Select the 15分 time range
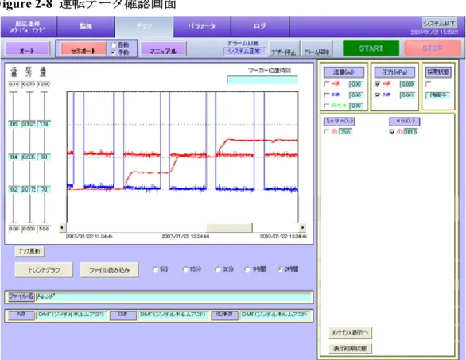The height and width of the screenshot is (360, 466). point(185,269)
